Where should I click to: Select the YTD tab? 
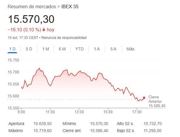[79, 49]
